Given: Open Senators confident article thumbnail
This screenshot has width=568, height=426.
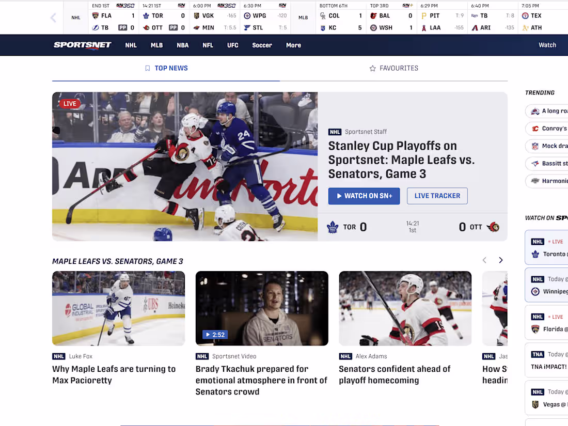Looking at the screenshot, I should coord(405,308).
